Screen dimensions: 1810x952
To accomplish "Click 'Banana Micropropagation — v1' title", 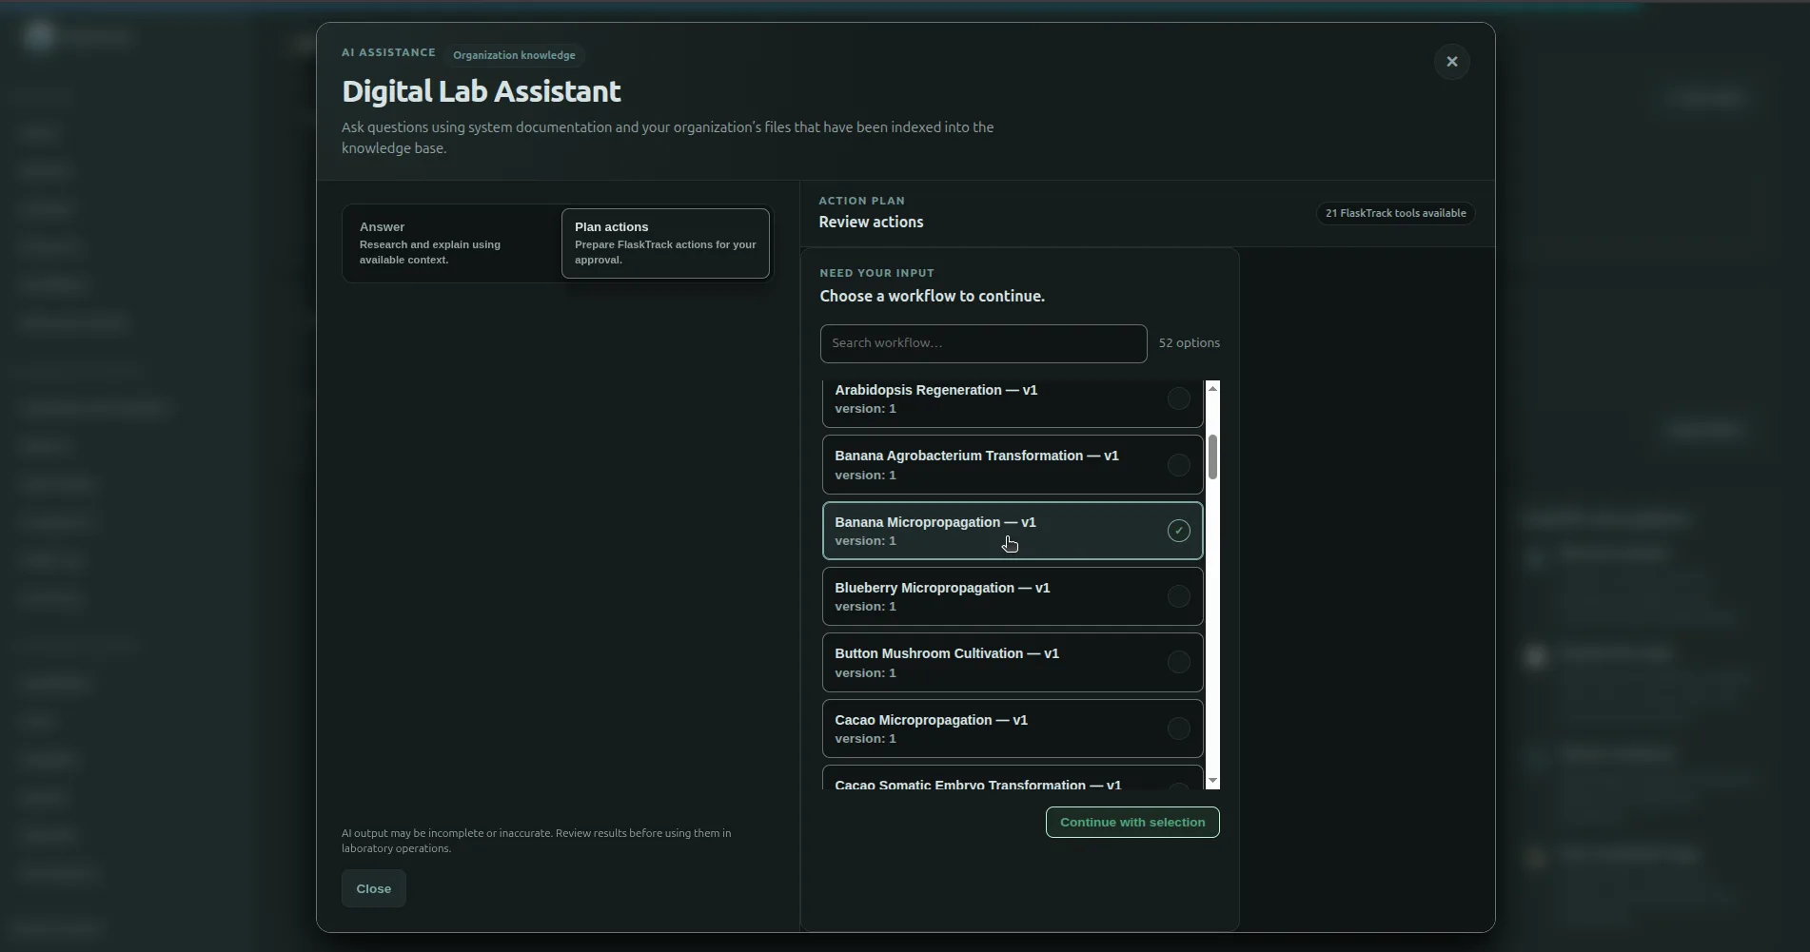I will (935, 522).
